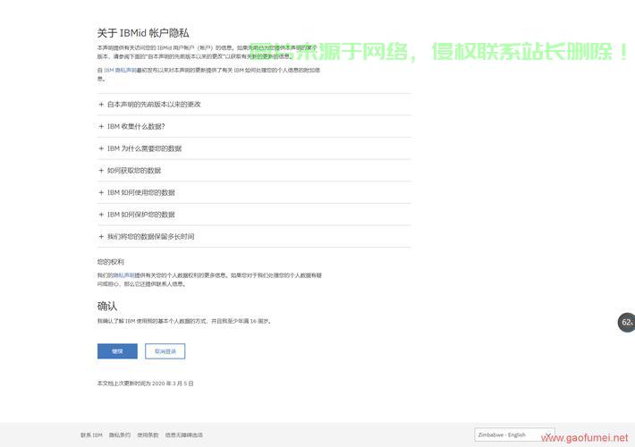Screen dimensions: 635x447
Task: Click the last-updated '2020 年 3 月 5 日' text
Action: click(173, 384)
